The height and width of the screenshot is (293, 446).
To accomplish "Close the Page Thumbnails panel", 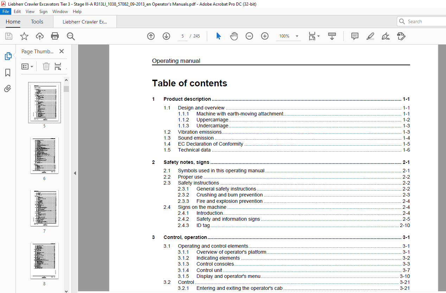I will coord(62,51).
